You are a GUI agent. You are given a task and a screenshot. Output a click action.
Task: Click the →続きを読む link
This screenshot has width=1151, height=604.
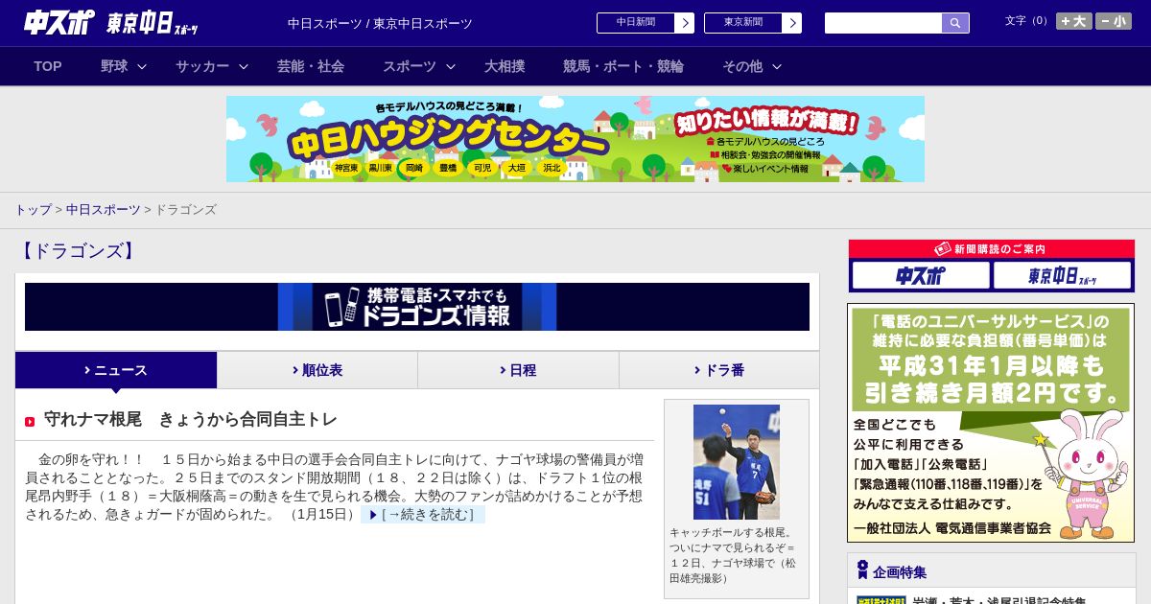point(423,515)
